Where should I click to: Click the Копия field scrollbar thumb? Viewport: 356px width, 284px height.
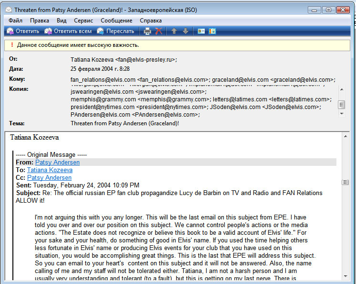342,105
